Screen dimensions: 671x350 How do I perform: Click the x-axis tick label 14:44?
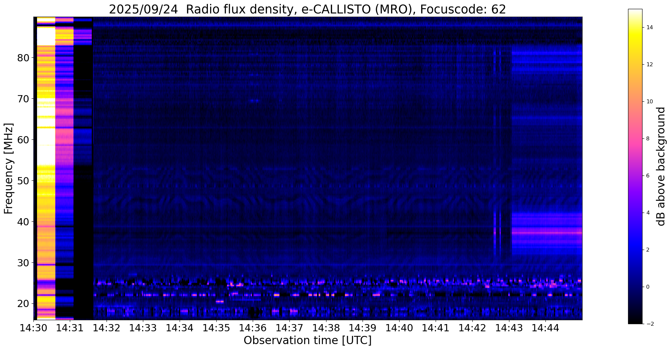(x=545, y=328)
